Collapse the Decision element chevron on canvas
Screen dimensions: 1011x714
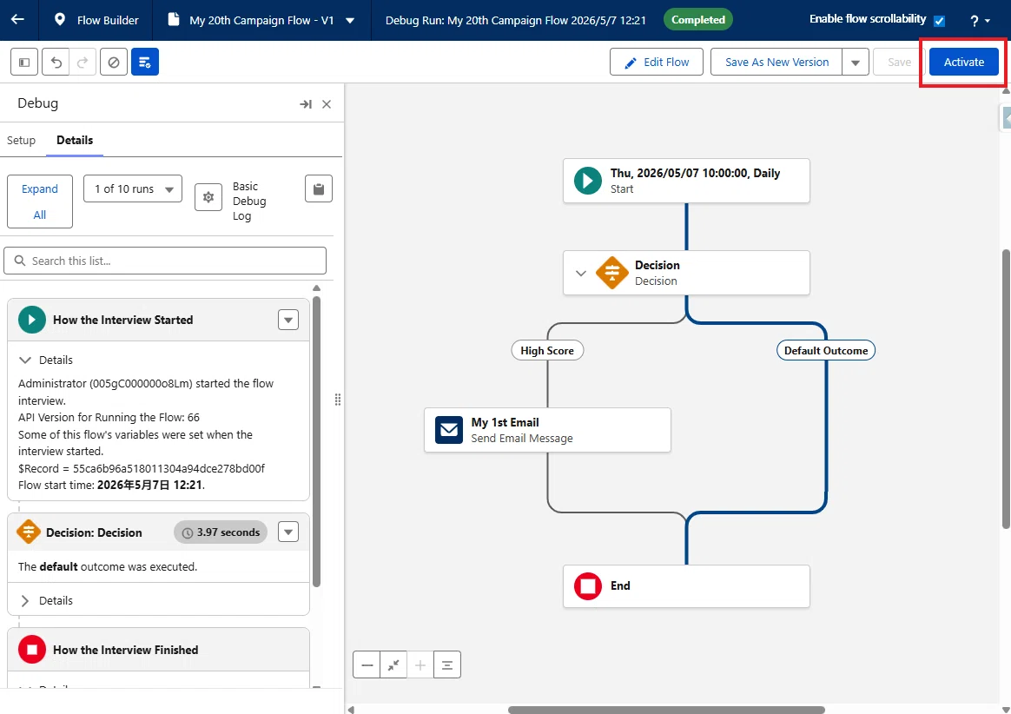580,273
